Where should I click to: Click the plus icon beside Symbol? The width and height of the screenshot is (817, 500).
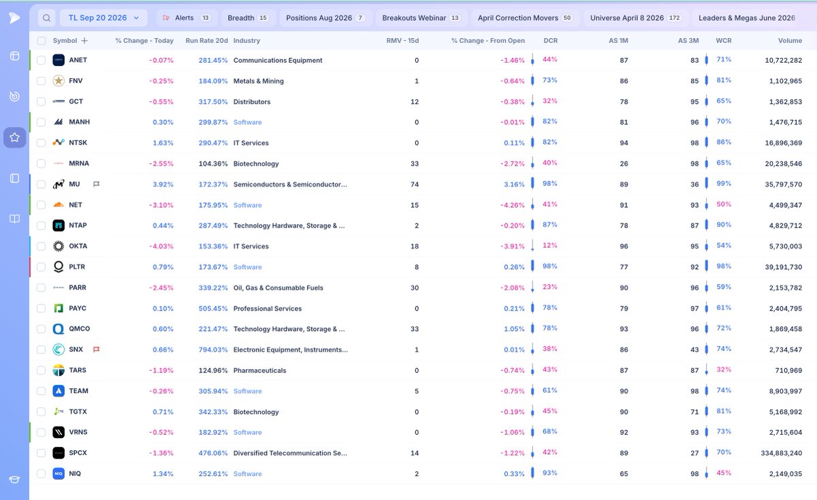pos(84,41)
